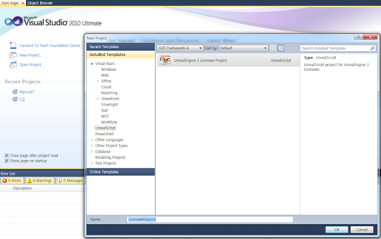Select Silverlight template category
The image size is (381, 239).
(x=110, y=105)
